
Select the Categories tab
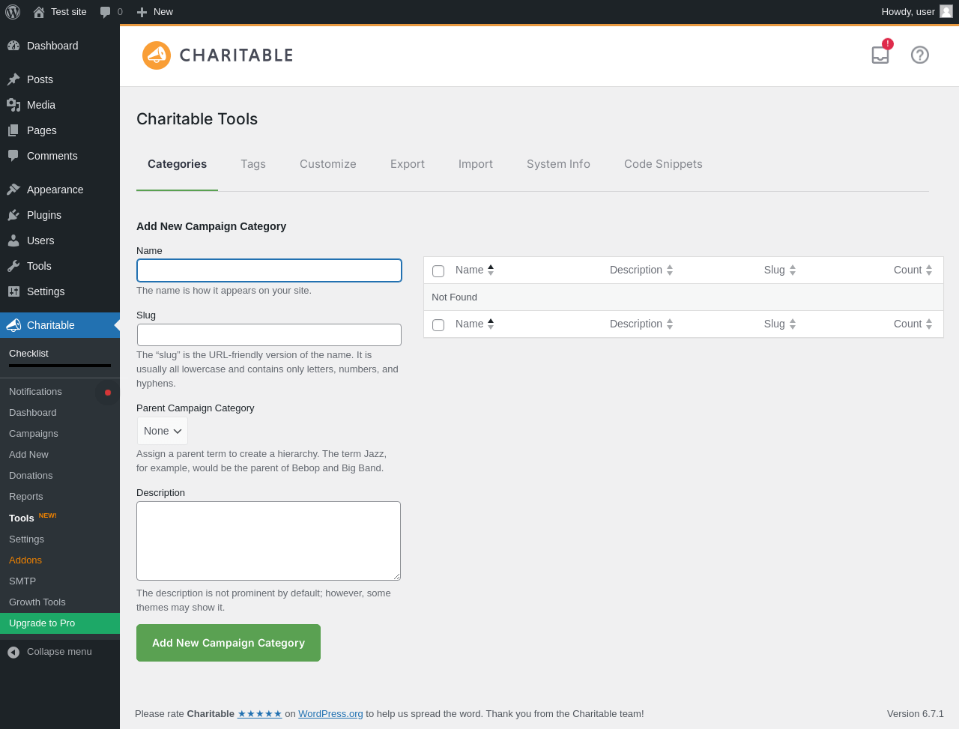pos(177,164)
